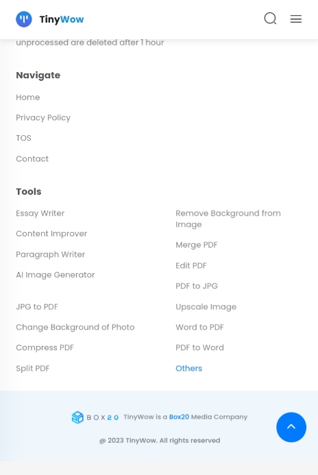318x475 pixels.
Task: Click the blue Others link
Action: (188, 368)
